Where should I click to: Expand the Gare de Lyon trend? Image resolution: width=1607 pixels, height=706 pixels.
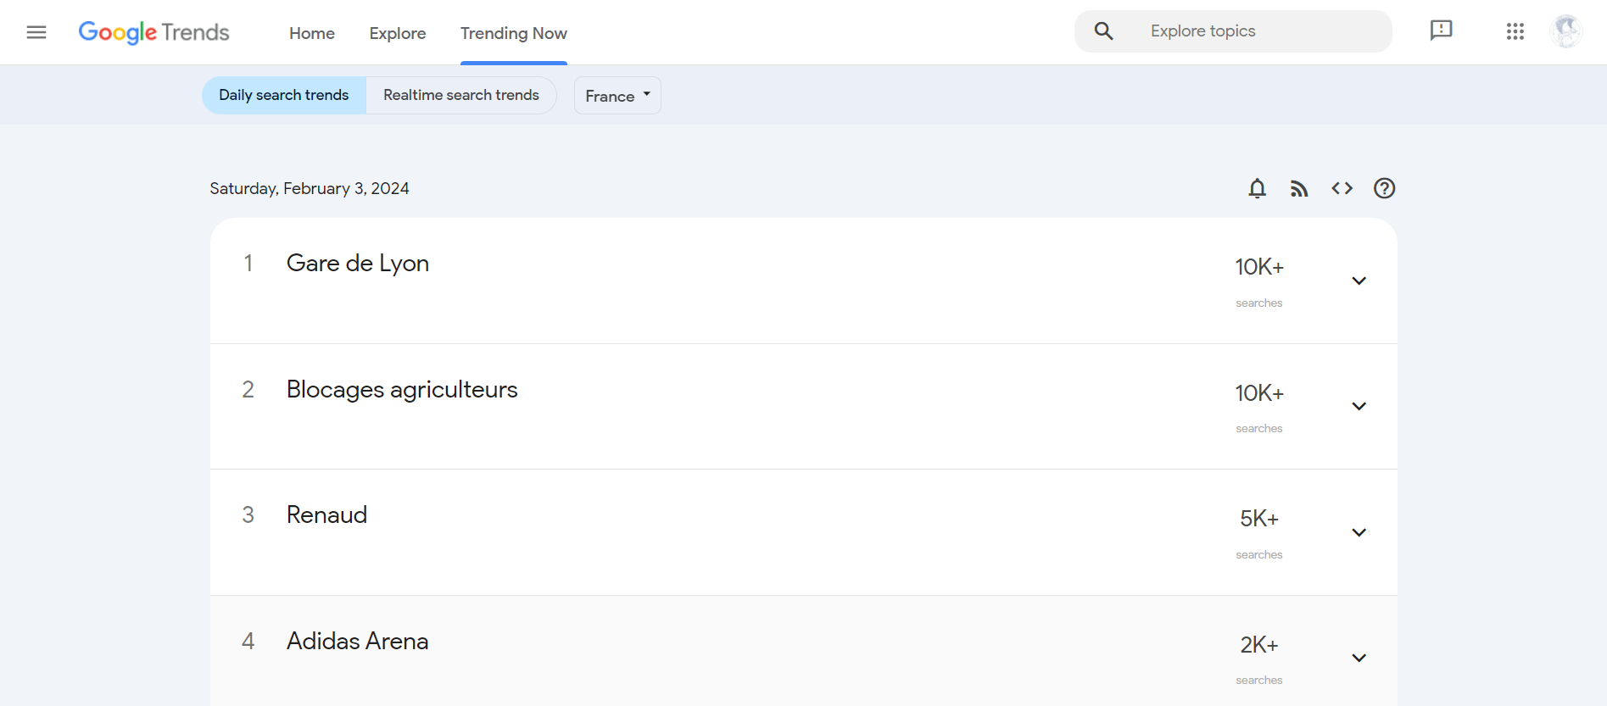[1359, 281]
